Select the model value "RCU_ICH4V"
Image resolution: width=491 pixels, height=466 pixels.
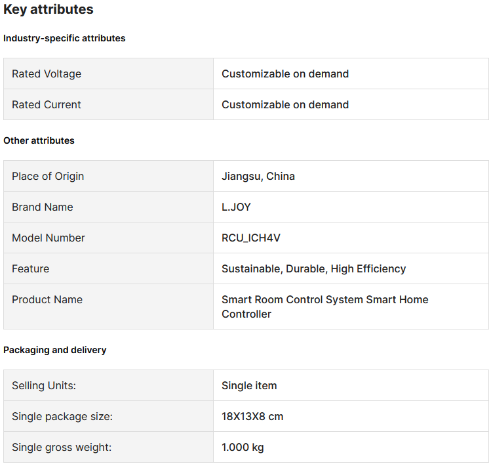251,238
